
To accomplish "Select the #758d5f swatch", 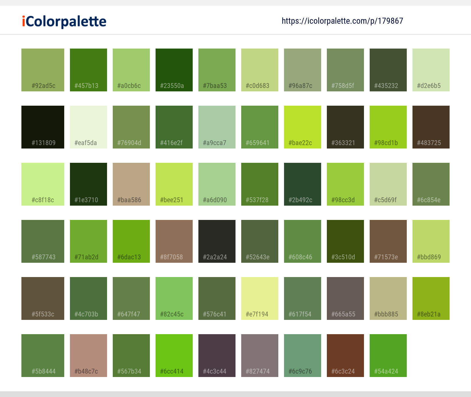I will (x=345, y=70).
